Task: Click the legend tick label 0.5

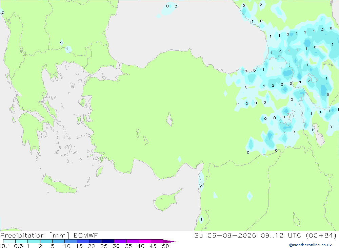Action: click(x=18, y=246)
